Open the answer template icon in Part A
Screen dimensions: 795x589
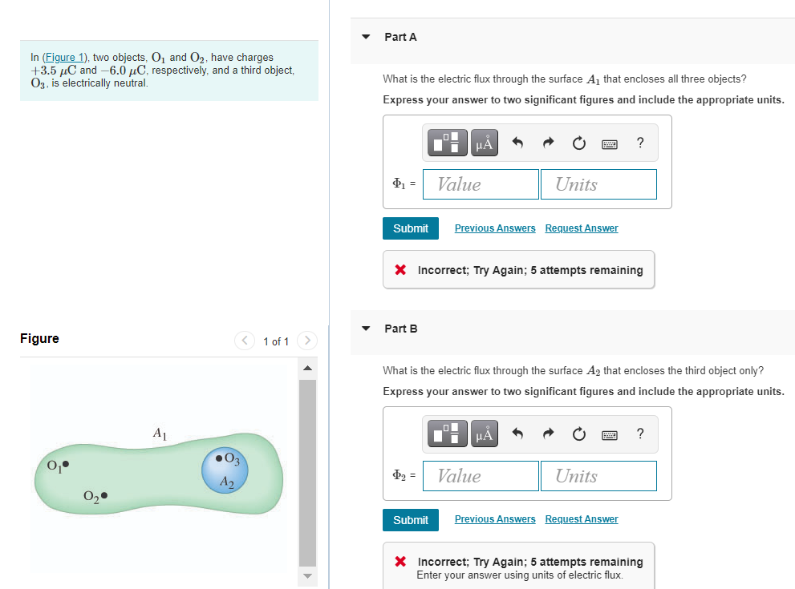click(x=446, y=143)
